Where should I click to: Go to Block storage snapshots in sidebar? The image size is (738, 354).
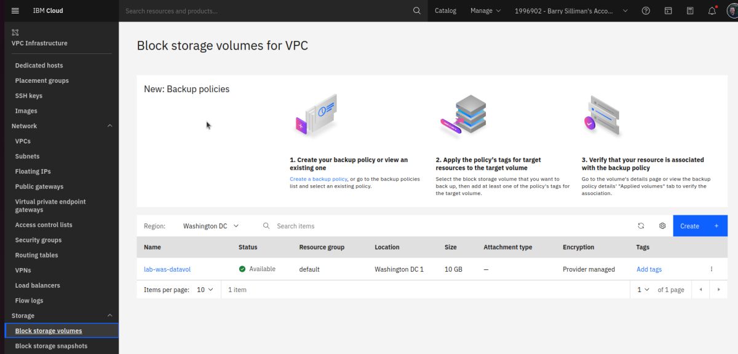click(x=51, y=346)
